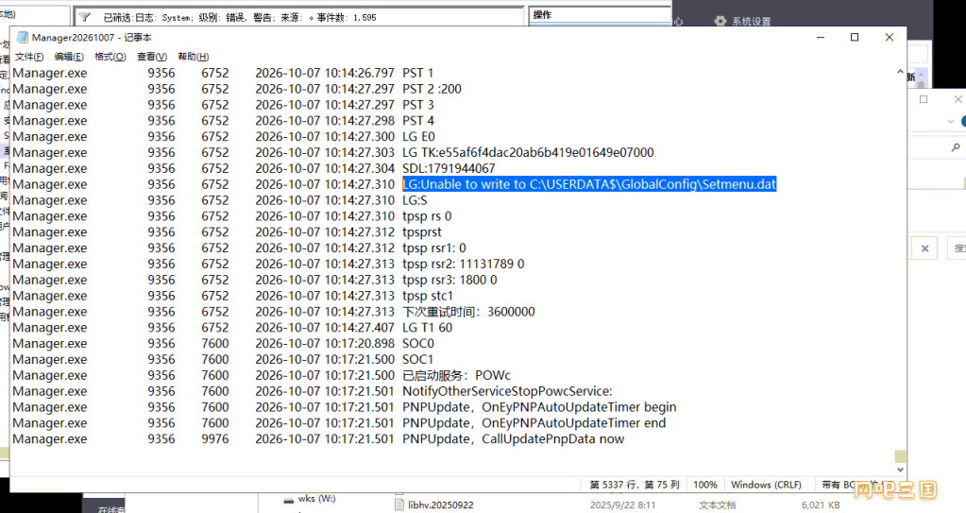Click the 第 5337 行, 第 75 列 status entry
966x513 pixels.
(x=635, y=485)
